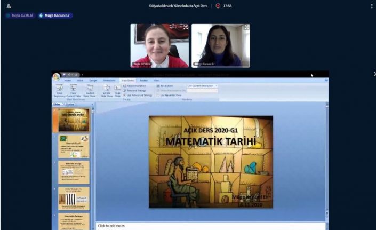This screenshot has width=376, height=230.
Task: Open the participants list person icon
Action: pyautogui.click(x=9, y=6)
